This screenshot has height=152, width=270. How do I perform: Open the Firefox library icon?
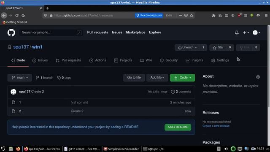pos(220,15)
